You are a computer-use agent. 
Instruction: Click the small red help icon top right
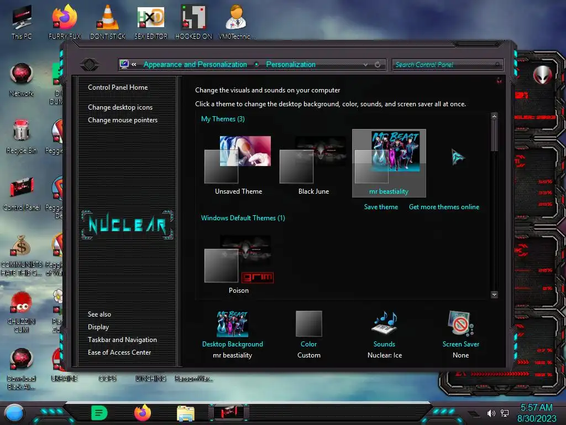coord(499,80)
